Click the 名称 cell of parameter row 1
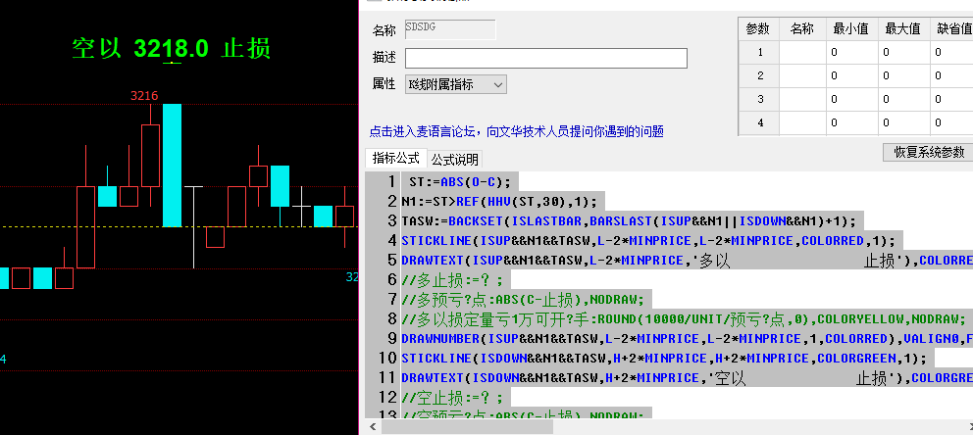 (801, 53)
